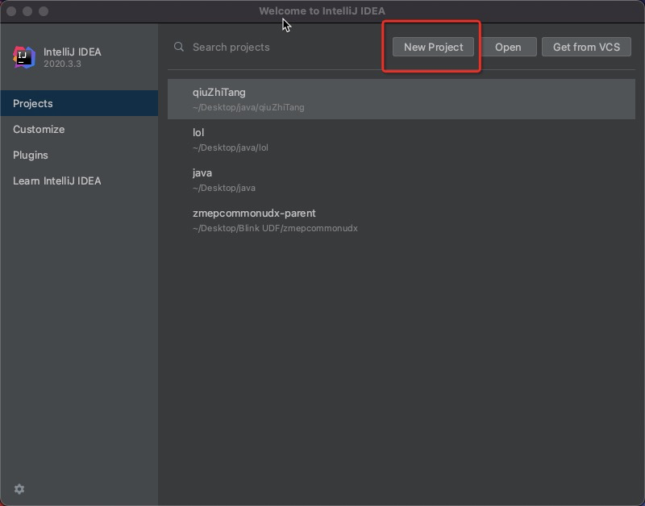Click the path ~/Desktop/java/lol
Viewport: 645px width, 506px height.
click(231, 147)
